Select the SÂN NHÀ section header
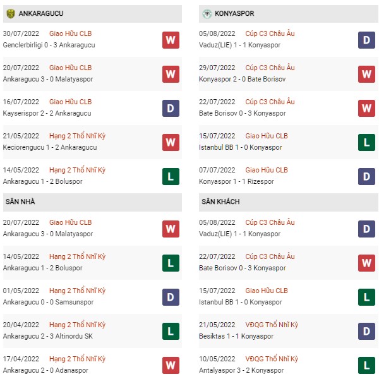 92,202
